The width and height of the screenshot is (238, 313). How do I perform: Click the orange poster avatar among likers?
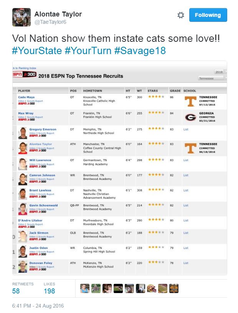[174, 288]
